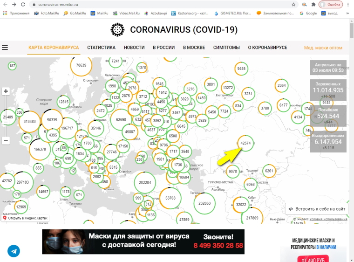Open the В Москве section

(x=194, y=48)
